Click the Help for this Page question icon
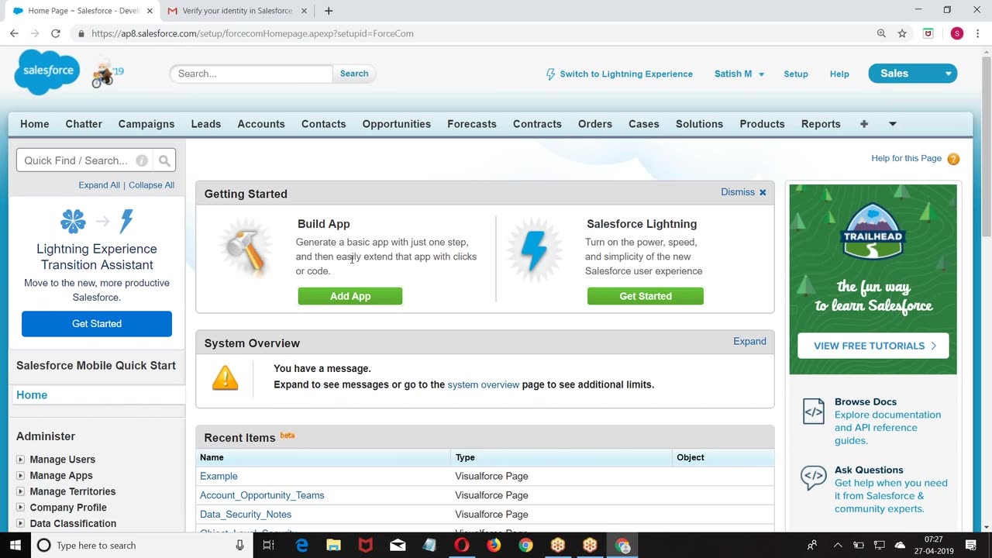992x558 pixels. 953,159
